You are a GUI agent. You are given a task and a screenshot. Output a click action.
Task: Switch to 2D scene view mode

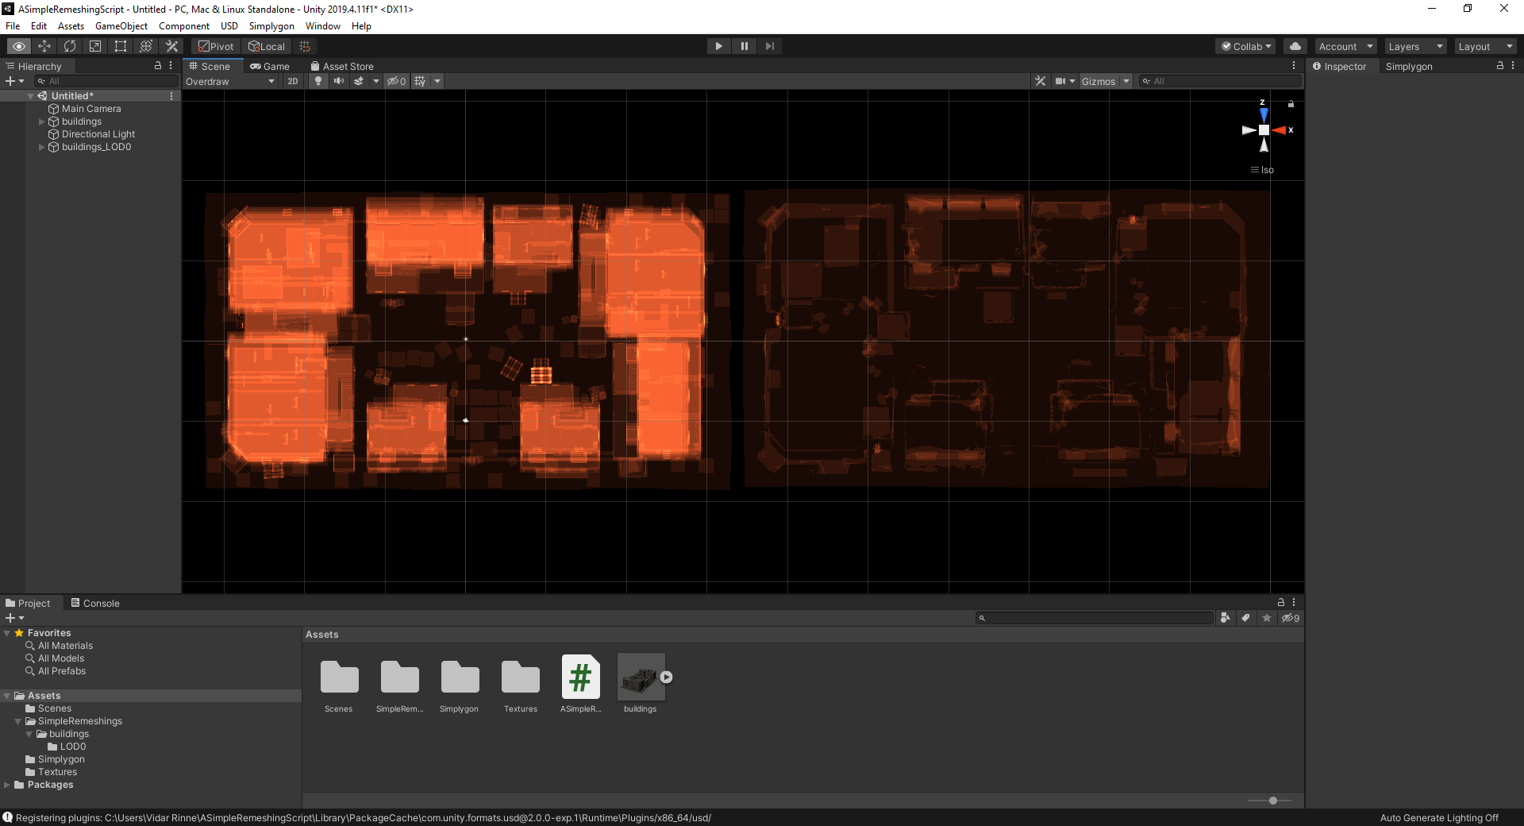[x=292, y=81]
